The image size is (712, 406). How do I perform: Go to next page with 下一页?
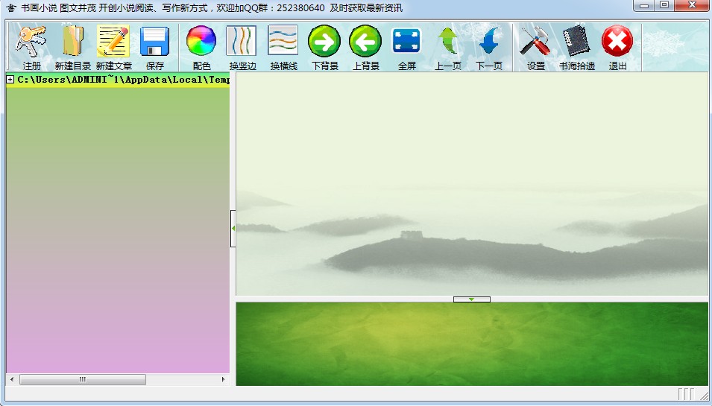coord(488,47)
